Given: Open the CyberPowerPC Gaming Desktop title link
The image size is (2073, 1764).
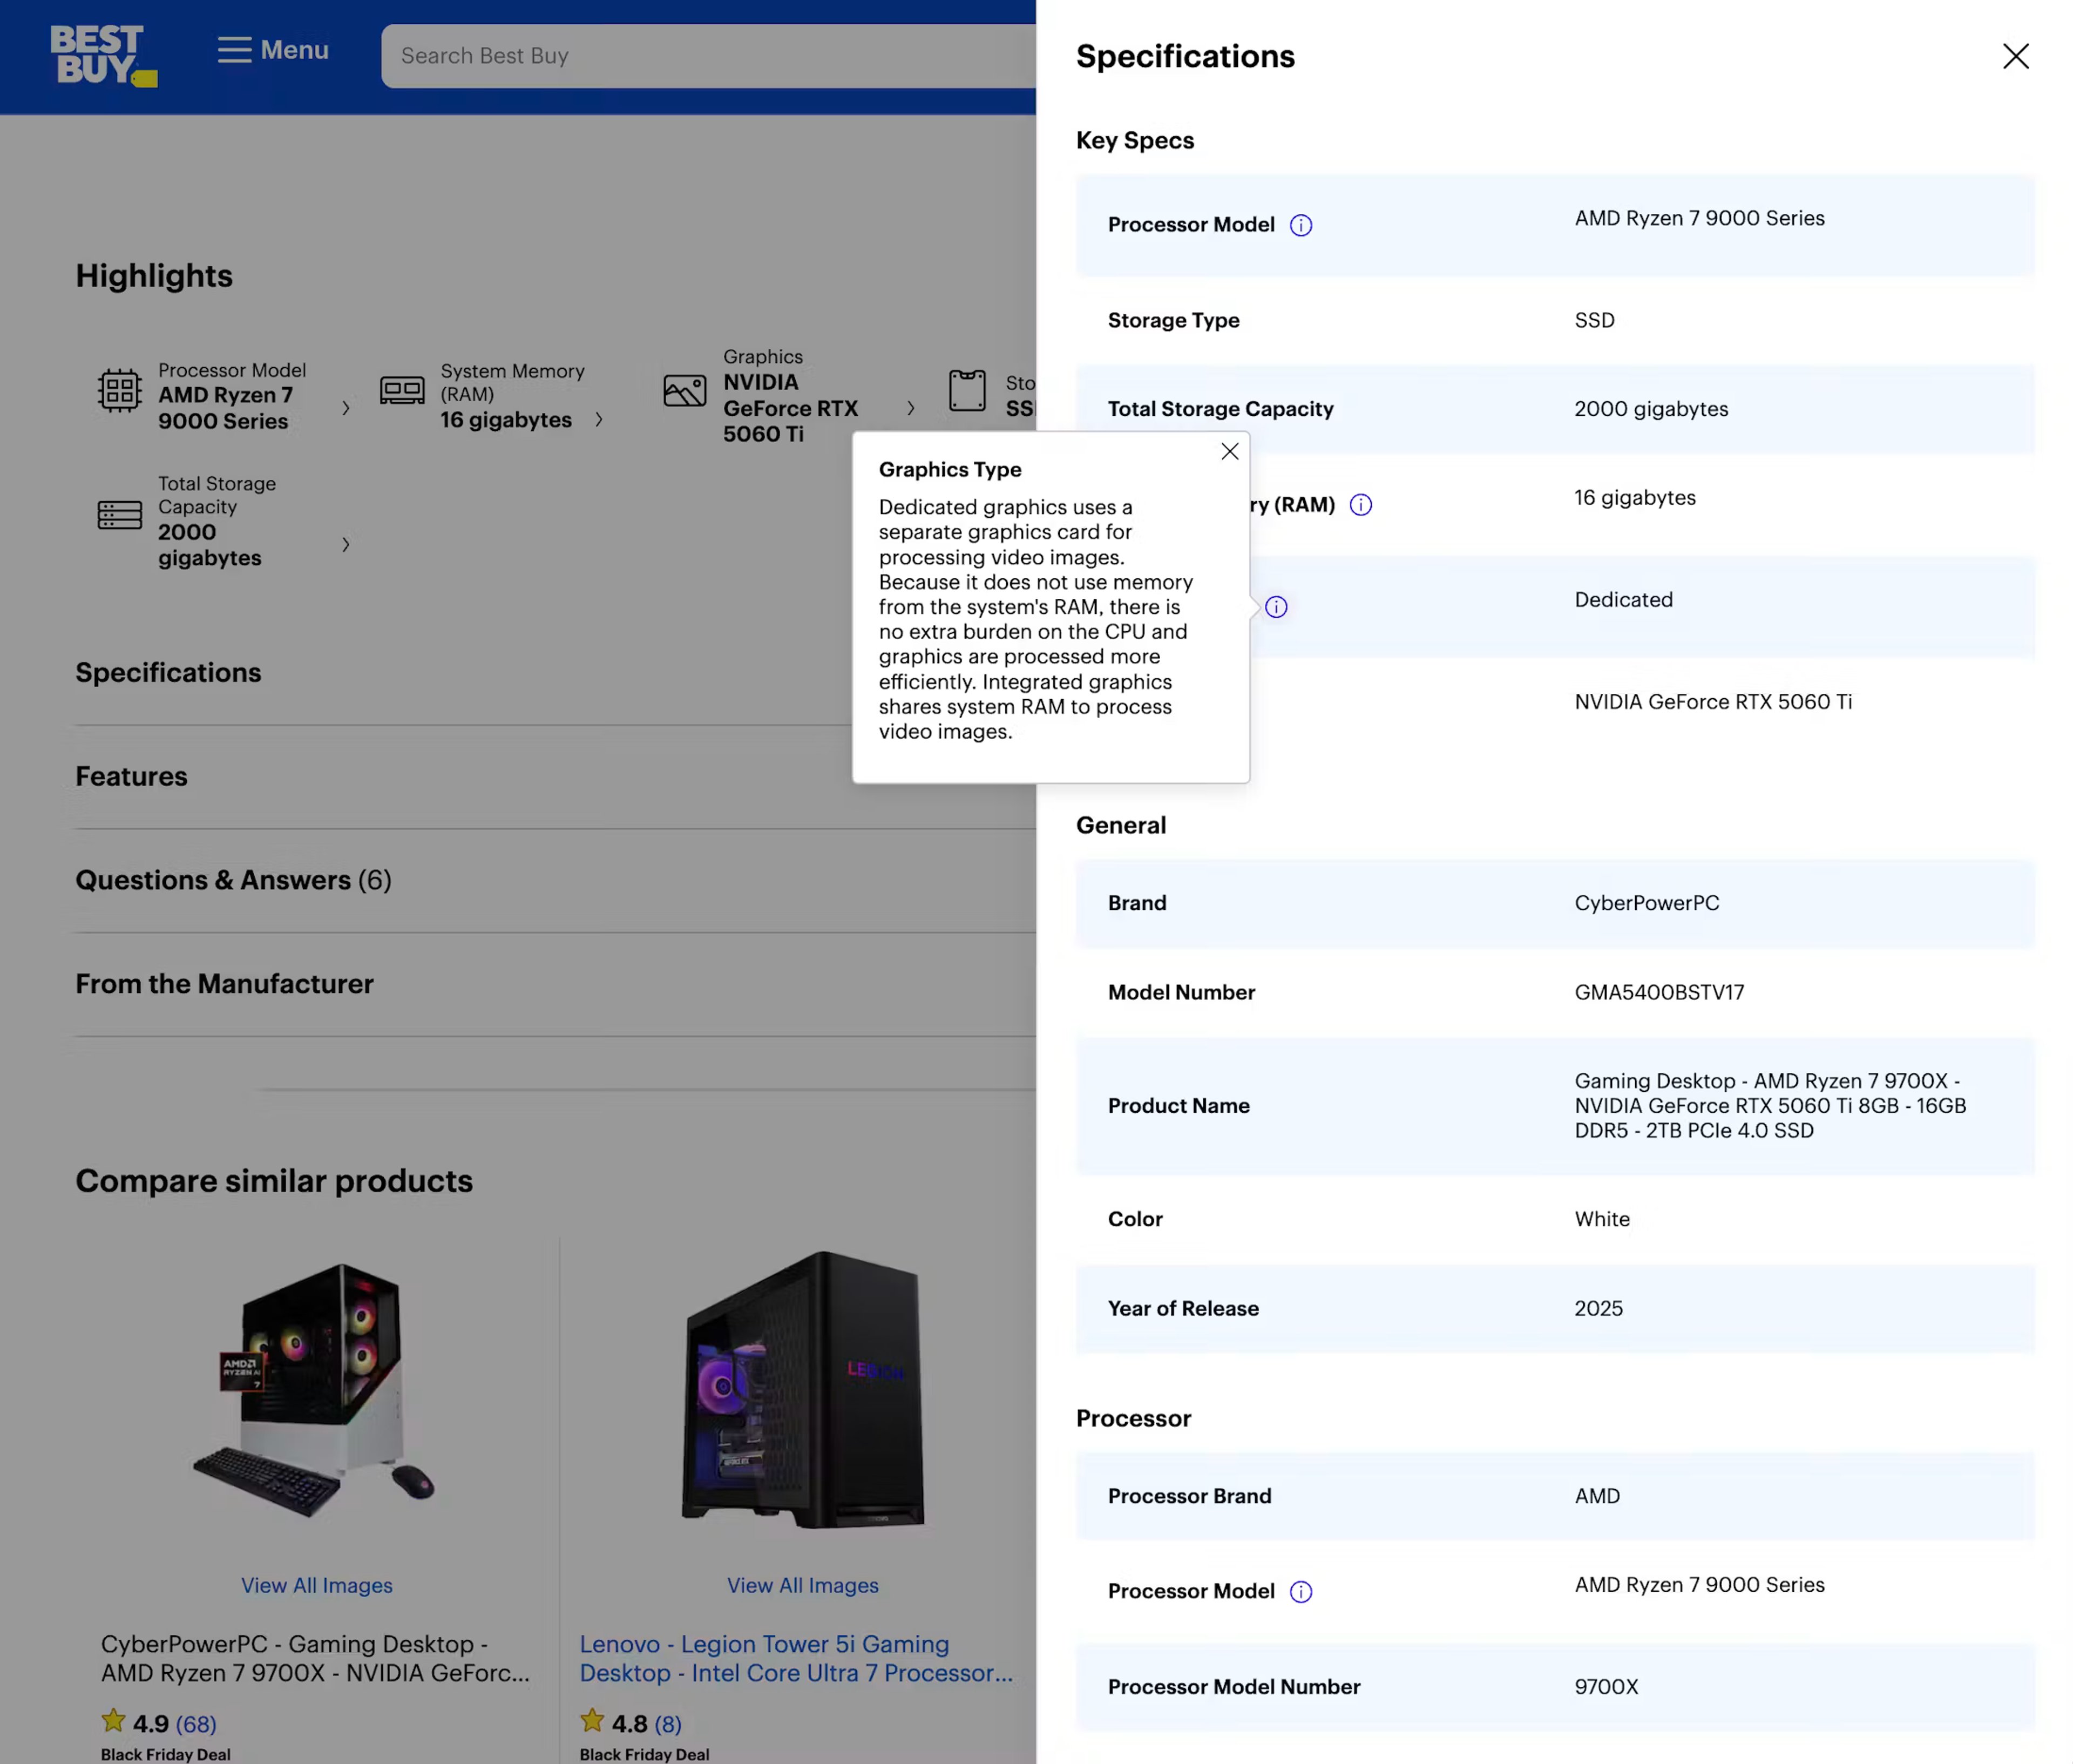Looking at the screenshot, I should (315, 1658).
